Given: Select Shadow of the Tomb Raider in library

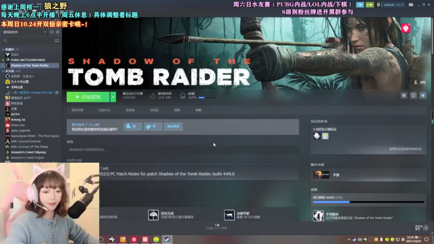Looking at the screenshot, I should pyautogui.click(x=30, y=66).
